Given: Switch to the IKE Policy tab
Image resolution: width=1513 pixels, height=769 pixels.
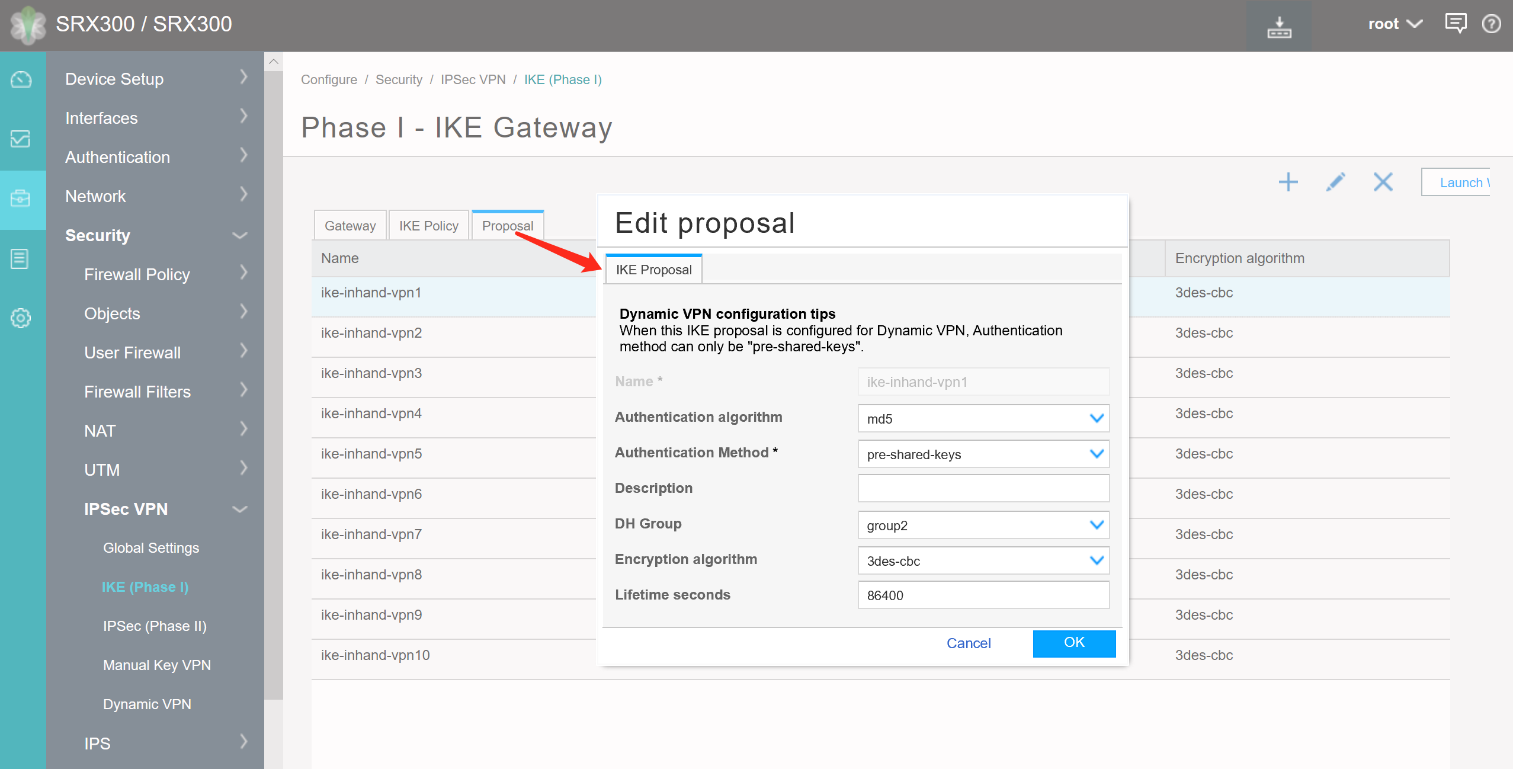Looking at the screenshot, I should pos(428,226).
